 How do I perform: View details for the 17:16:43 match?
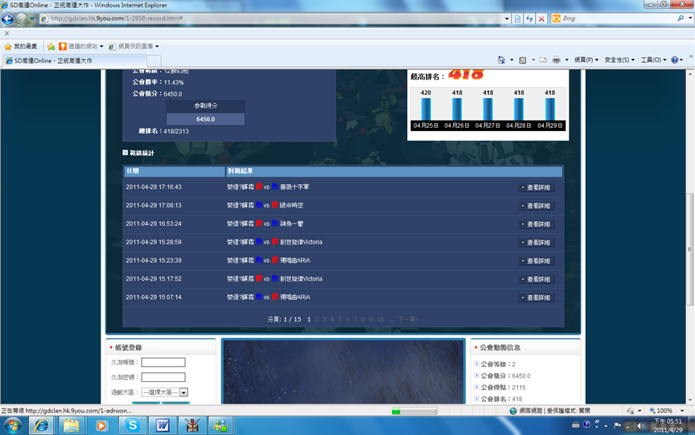537,187
